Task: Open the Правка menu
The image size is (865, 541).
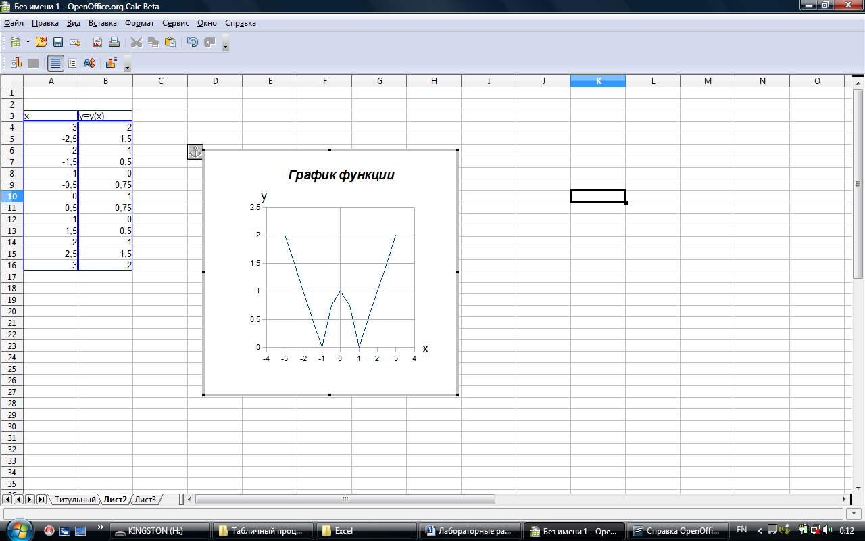Action: (45, 23)
